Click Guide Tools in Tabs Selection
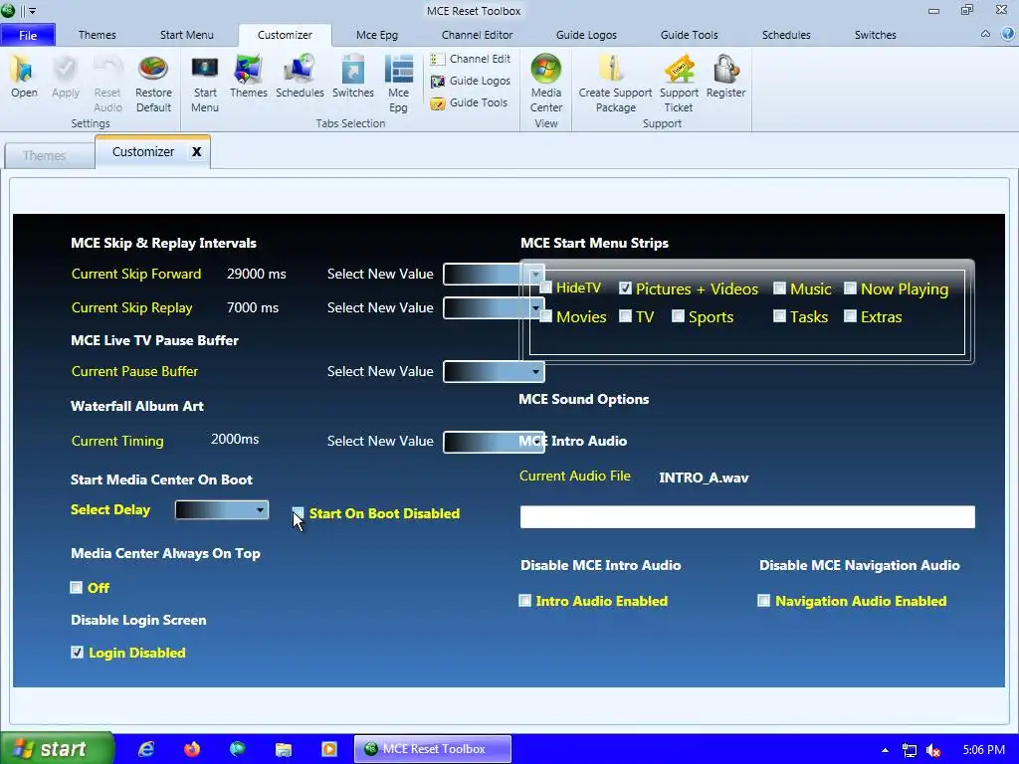 tap(469, 102)
